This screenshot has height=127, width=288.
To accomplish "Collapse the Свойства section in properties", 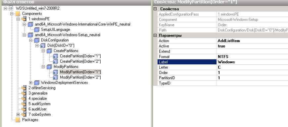I will pos(155,9).
